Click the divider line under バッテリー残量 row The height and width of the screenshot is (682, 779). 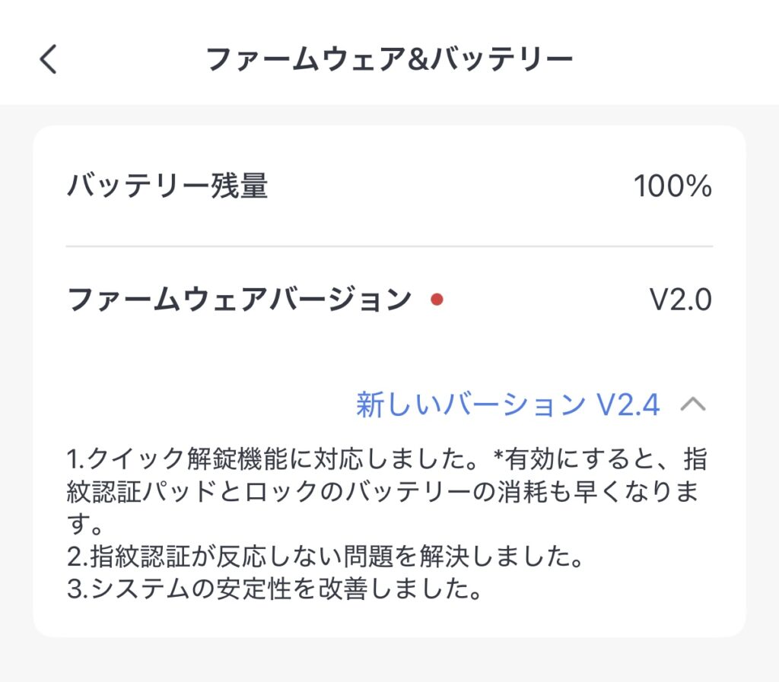[x=389, y=246]
